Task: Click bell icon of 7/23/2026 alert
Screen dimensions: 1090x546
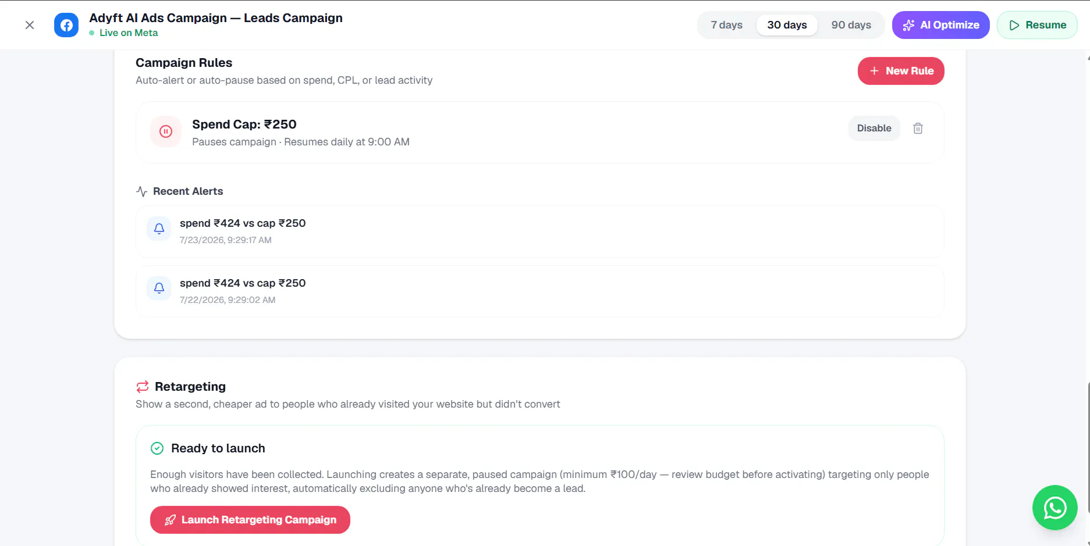Action: (159, 229)
